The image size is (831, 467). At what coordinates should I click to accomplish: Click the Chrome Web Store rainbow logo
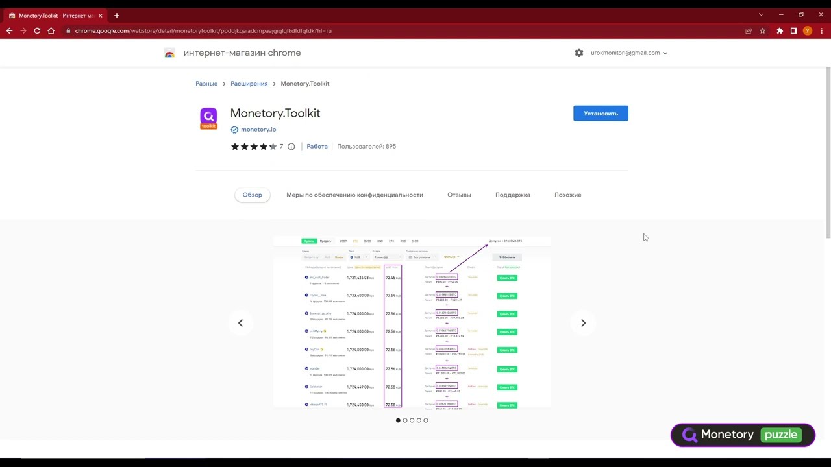click(x=169, y=53)
